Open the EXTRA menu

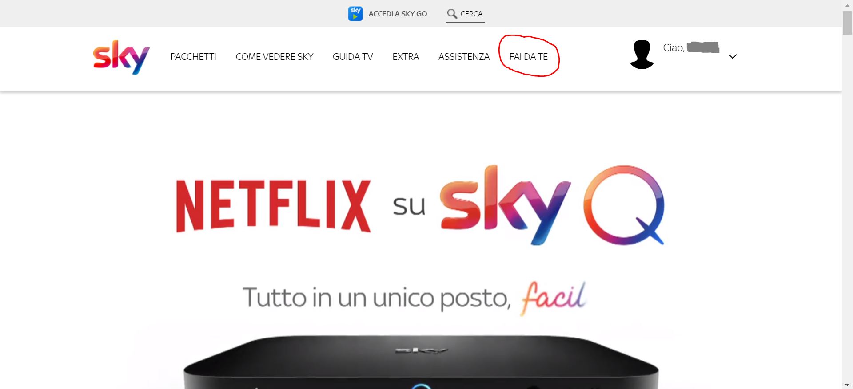coord(406,57)
